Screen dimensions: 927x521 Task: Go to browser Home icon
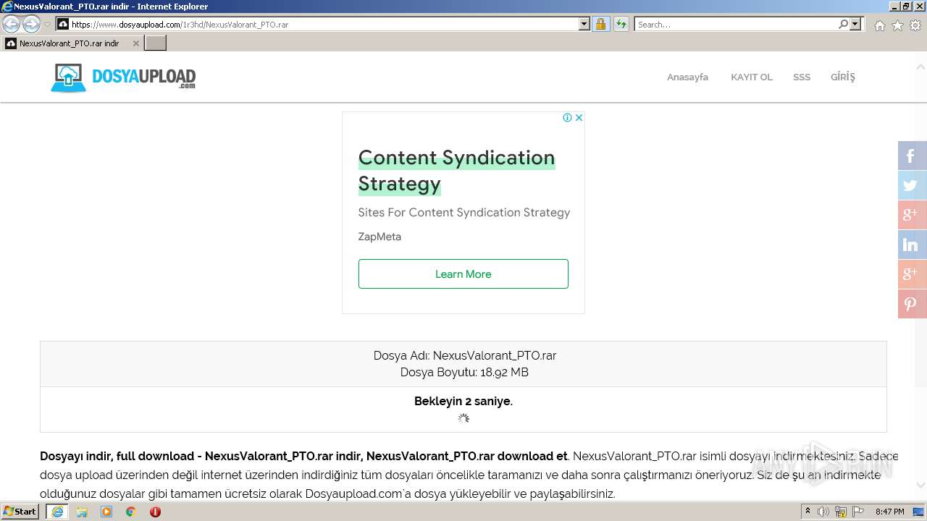pyautogui.click(x=879, y=25)
